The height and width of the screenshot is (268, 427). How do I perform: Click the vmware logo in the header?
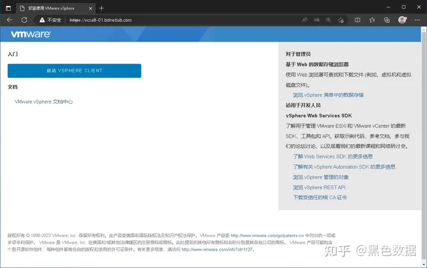click(31, 34)
